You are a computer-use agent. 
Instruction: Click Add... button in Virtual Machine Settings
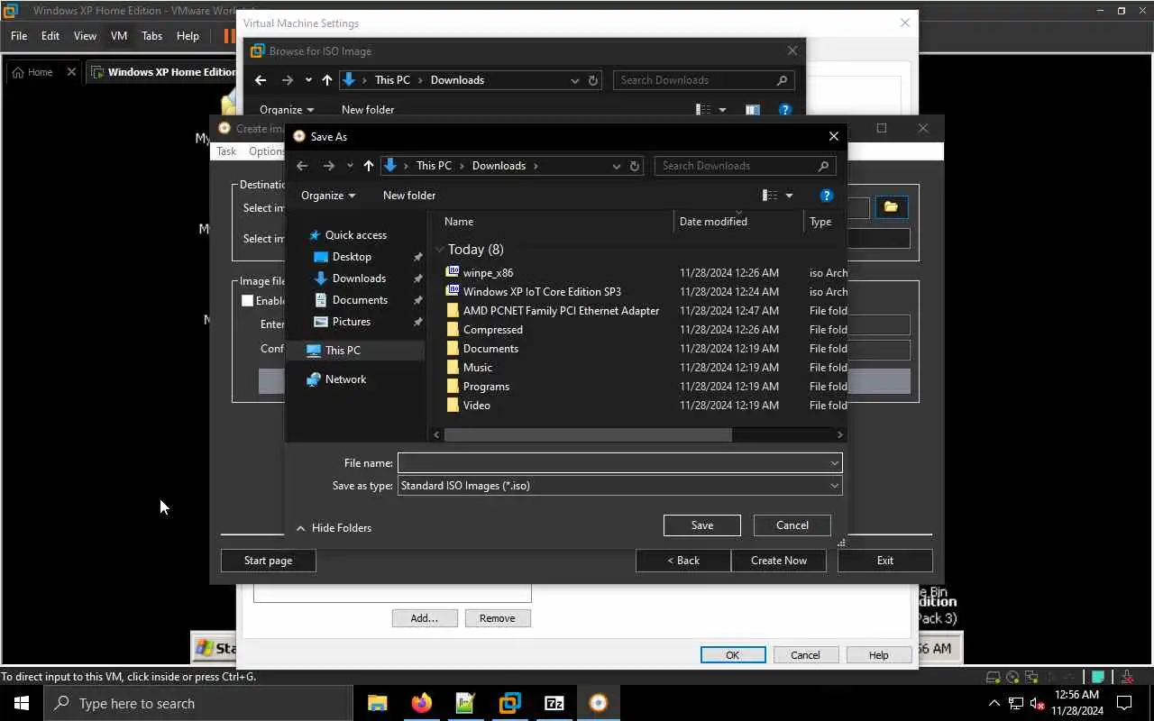tap(425, 618)
